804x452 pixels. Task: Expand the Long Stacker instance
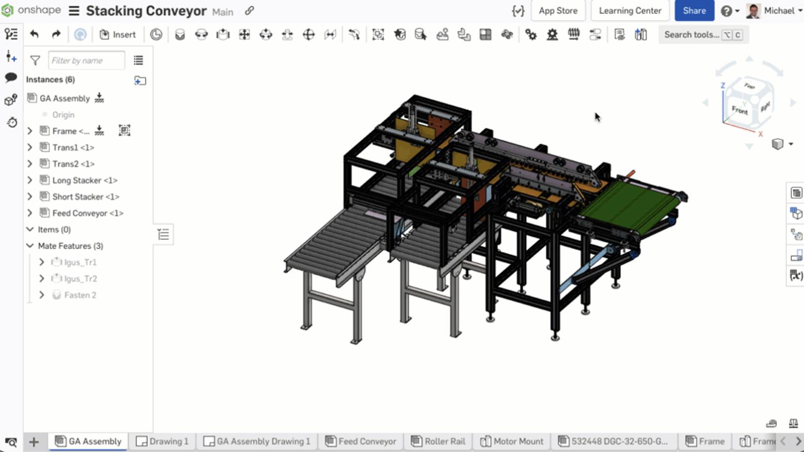click(30, 180)
